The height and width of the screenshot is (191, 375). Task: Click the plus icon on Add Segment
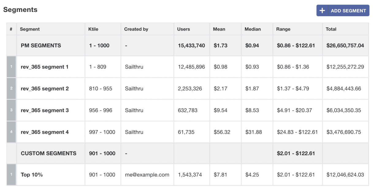[322, 11]
